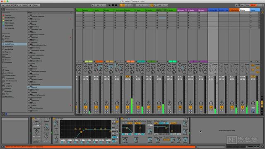Expand the Reverb device in browser list
The width and height of the screenshot is (265, 149).
[29, 87]
